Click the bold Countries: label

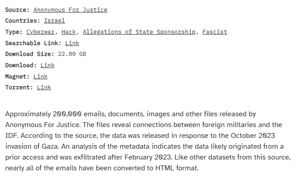[x=23, y=21]
